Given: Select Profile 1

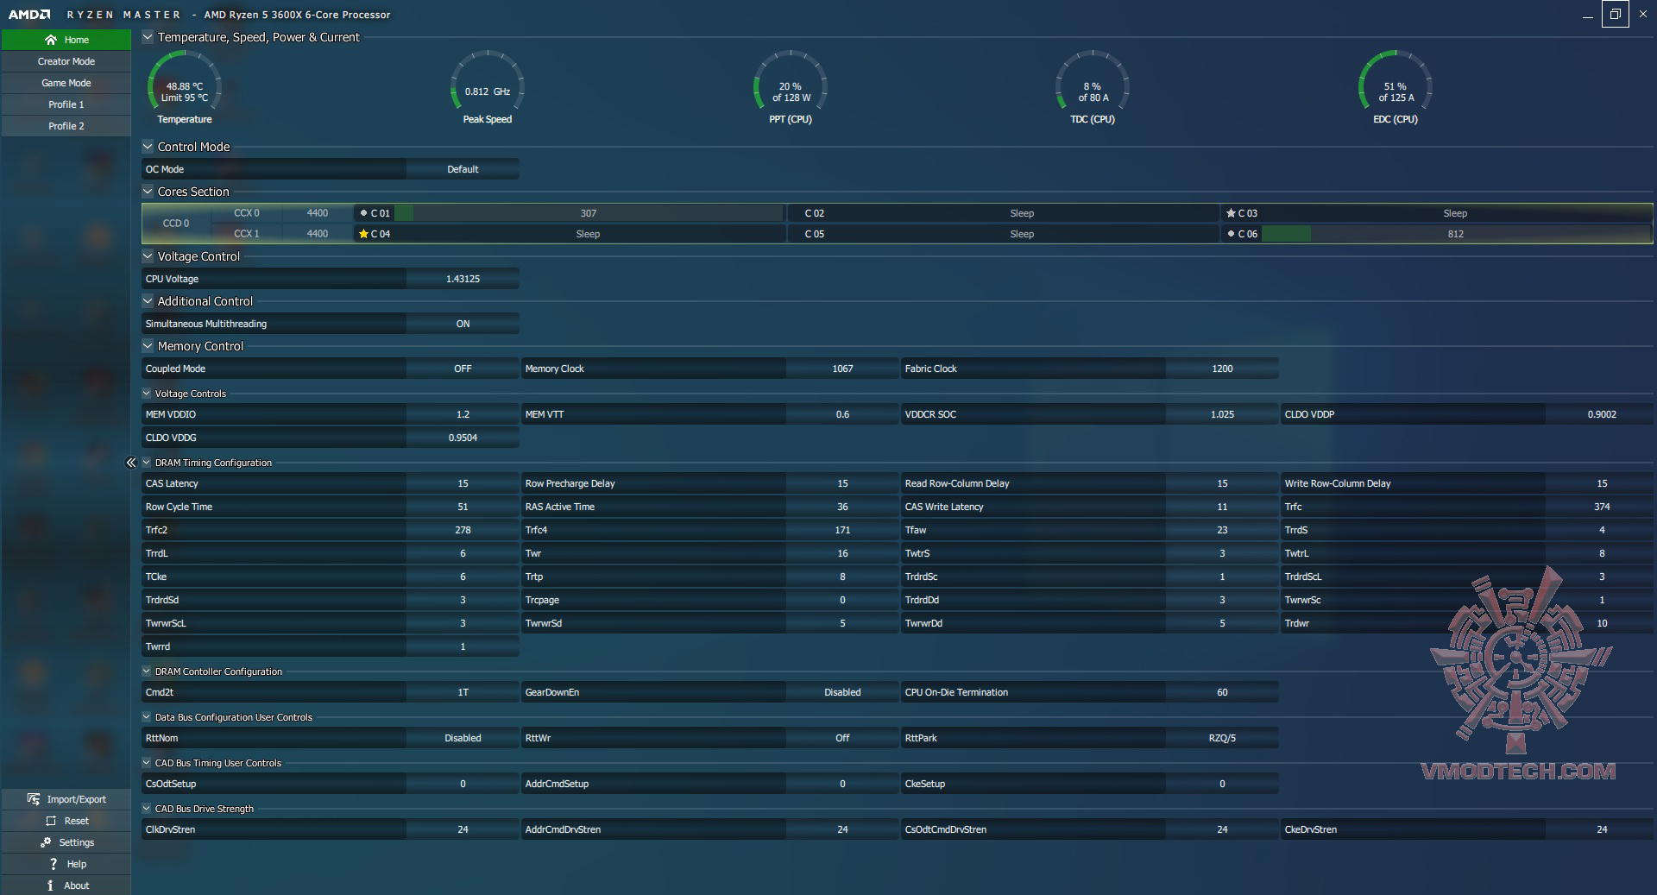Looking at the screenshot, I should pyautogui.click(x=66, y=104).
